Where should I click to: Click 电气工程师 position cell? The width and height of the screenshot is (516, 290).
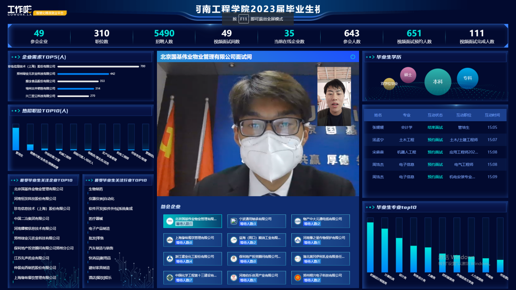pyautogui.click(x=464, y=164)
